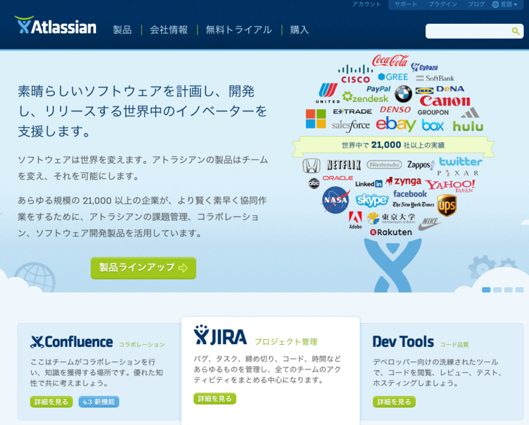Open the 無料トライアル menu item
Screen dimensions: 529x425
(x=239, y=30)
